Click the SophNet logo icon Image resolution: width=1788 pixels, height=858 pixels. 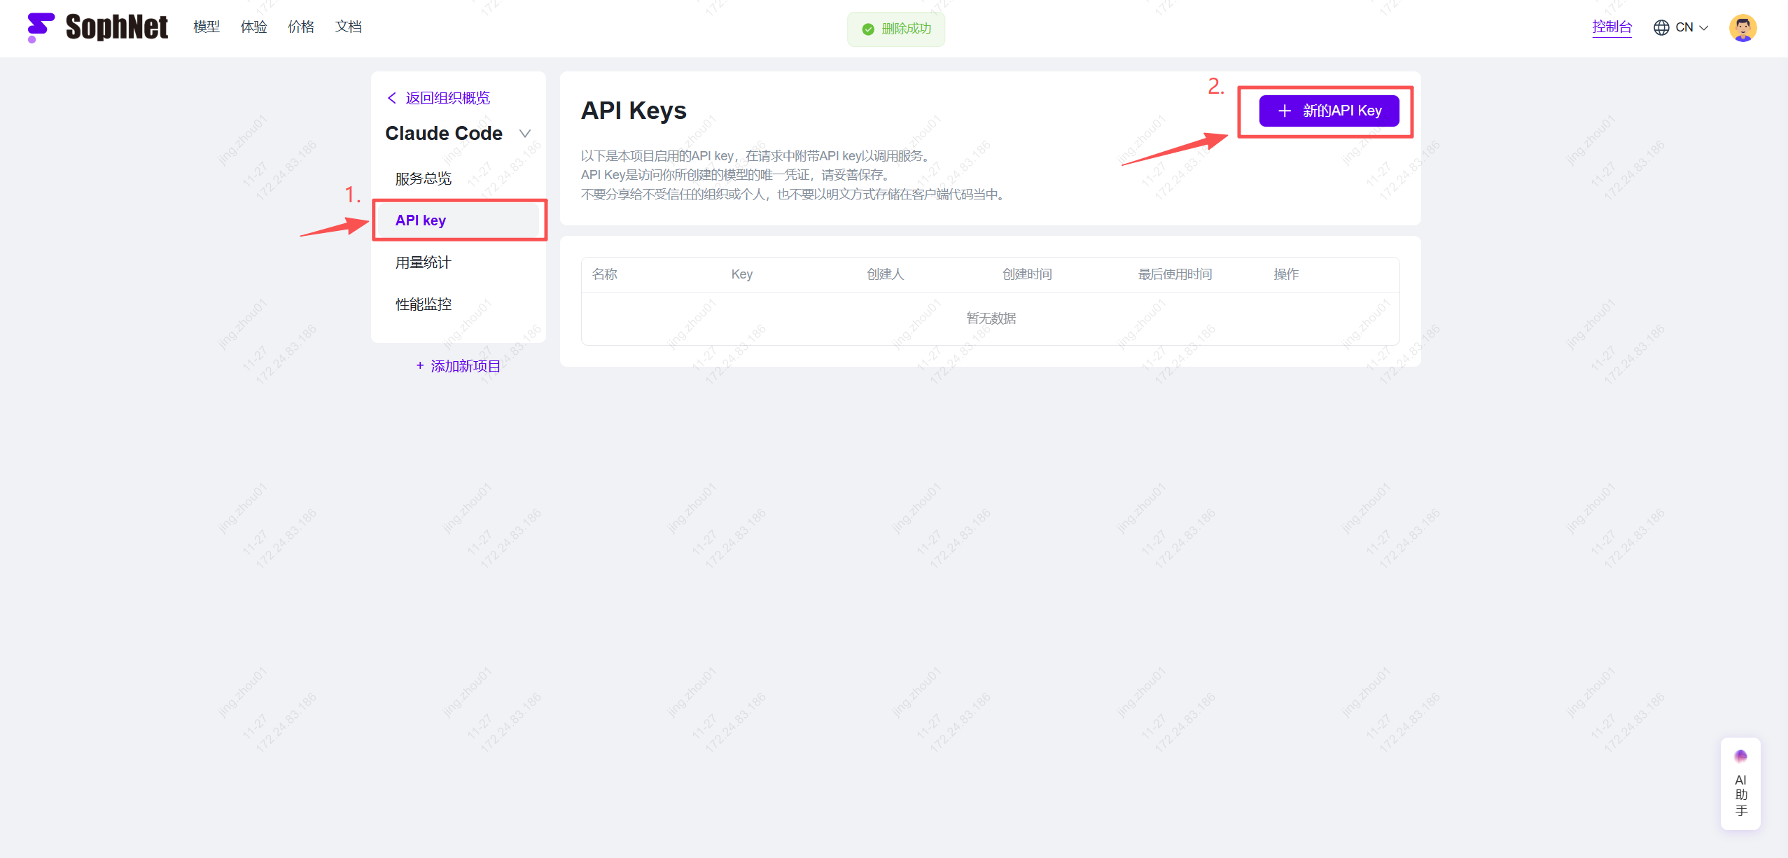click(41, 27)
